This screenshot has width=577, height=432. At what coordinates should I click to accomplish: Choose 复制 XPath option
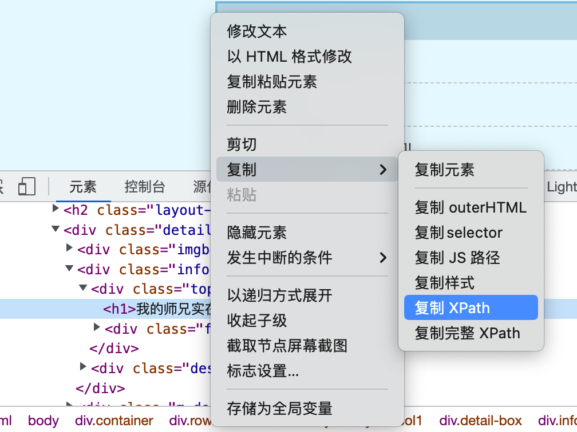471,307
